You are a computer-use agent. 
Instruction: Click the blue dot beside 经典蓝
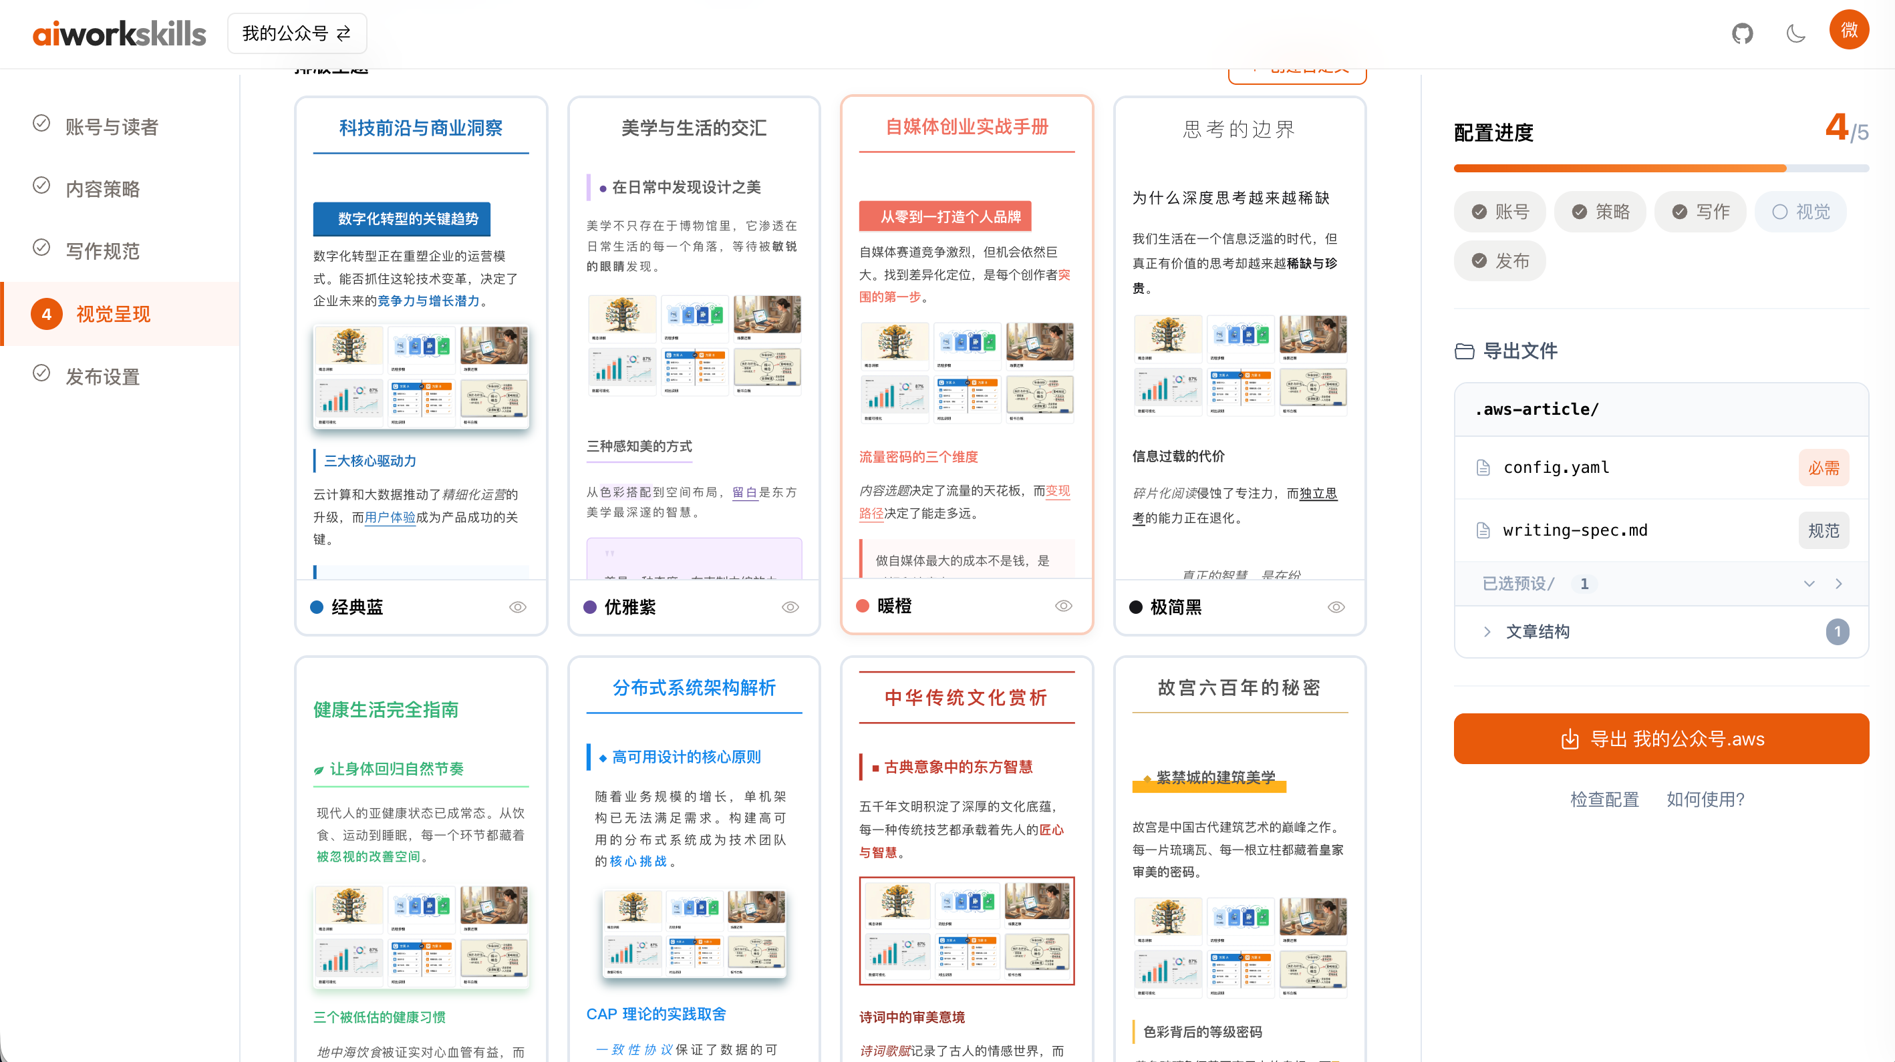point(316,606)
